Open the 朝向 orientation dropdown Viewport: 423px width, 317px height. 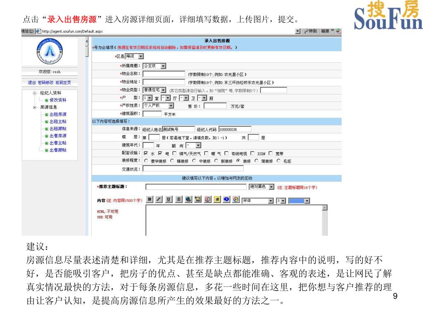198,146
